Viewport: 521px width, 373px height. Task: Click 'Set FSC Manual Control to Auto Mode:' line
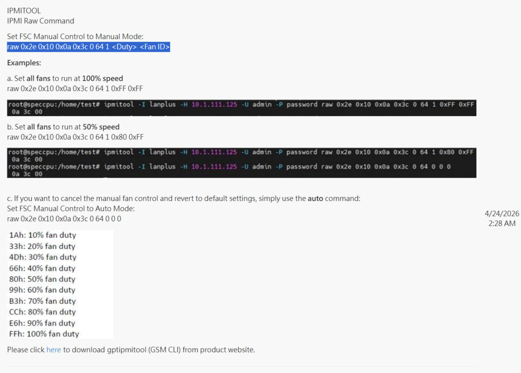pyautogui.click(x=71, y=208)
